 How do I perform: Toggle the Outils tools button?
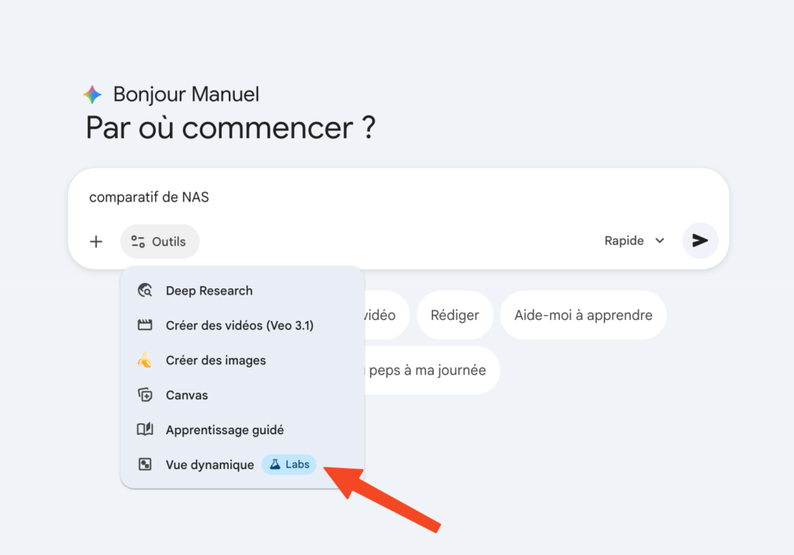point(160,241)
